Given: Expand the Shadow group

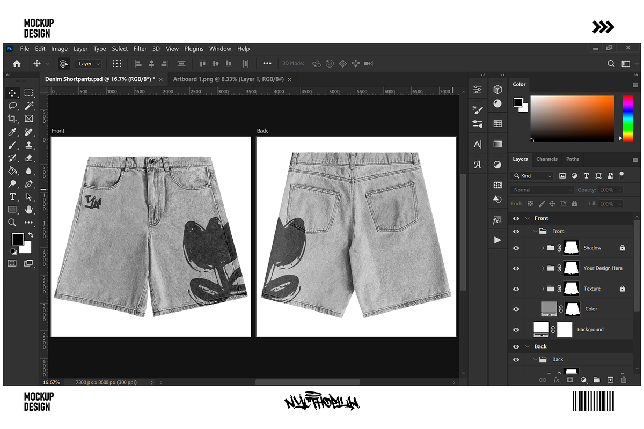Looking at the screenshot, I should [543, 248].
